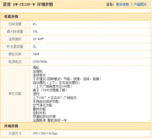The width and height of the screenshot is (152, 138).
Task: Click the 离子 7000 浓度 line
Action: click(x=50, y=90)
